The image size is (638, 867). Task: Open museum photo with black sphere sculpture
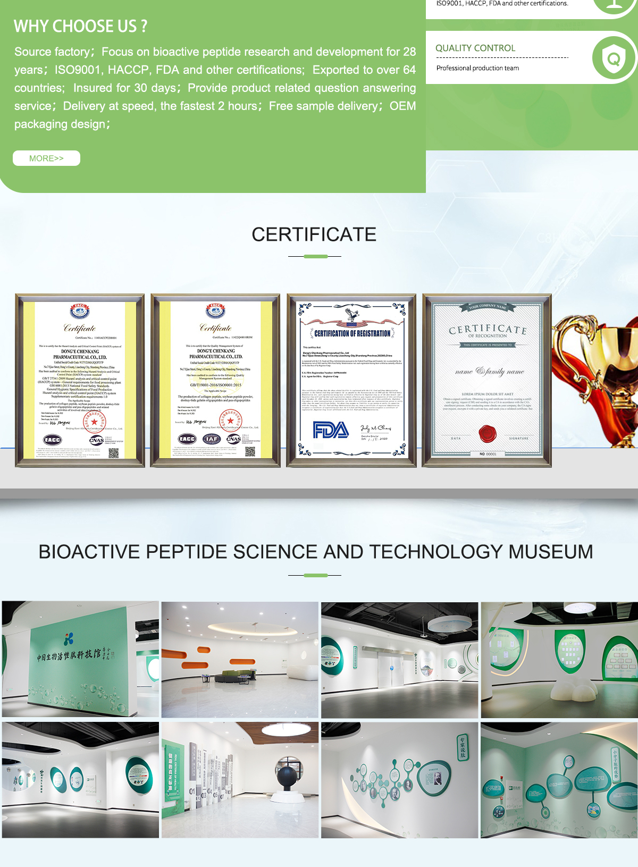[240, 780]
